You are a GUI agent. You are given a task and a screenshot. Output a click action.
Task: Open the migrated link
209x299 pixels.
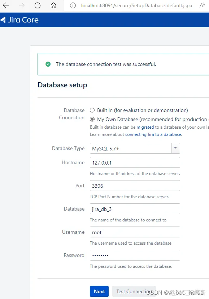click(145, 127)
